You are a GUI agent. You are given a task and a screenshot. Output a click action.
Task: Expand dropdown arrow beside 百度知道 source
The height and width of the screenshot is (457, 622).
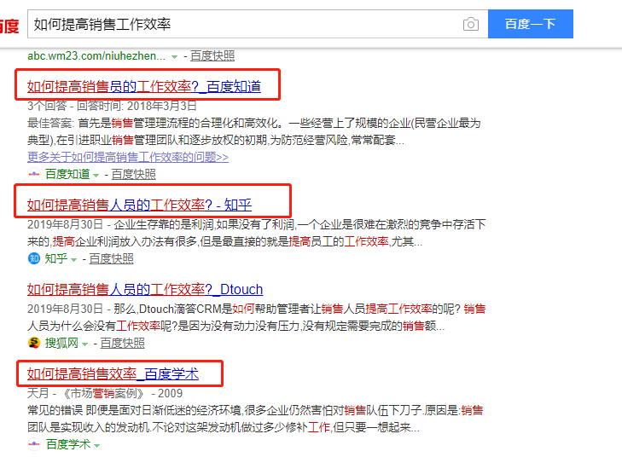coord(96,175)
